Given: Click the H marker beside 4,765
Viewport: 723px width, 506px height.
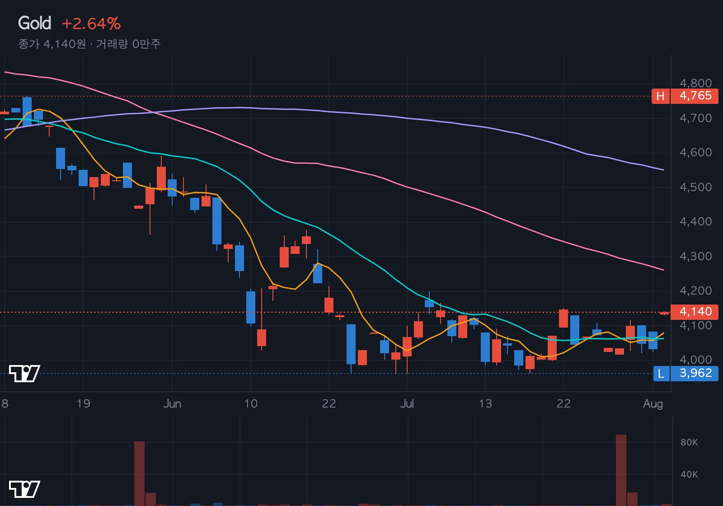Looking at the screenshot, I should (x=661, y=96).
